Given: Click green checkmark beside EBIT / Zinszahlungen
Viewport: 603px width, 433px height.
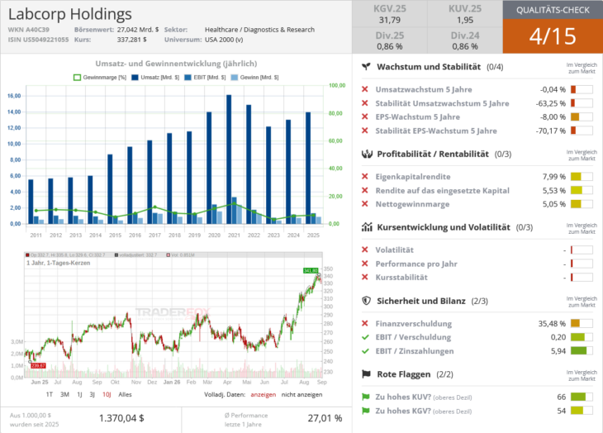Looking at the screenshot, I should pyautogui.click(x=365, y=351).
